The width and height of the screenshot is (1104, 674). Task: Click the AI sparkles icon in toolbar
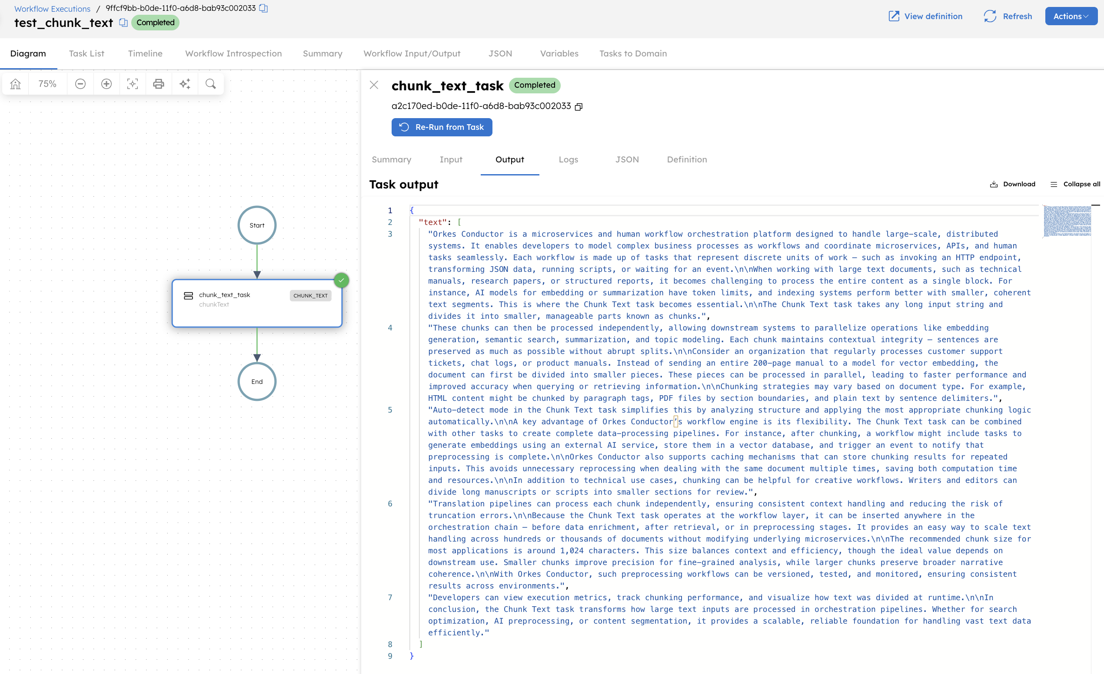(x=185, y=84)
